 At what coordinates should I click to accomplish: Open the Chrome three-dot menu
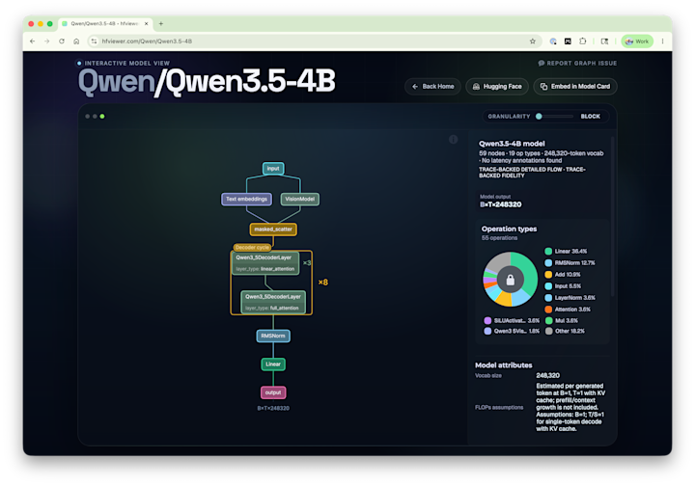662,41
